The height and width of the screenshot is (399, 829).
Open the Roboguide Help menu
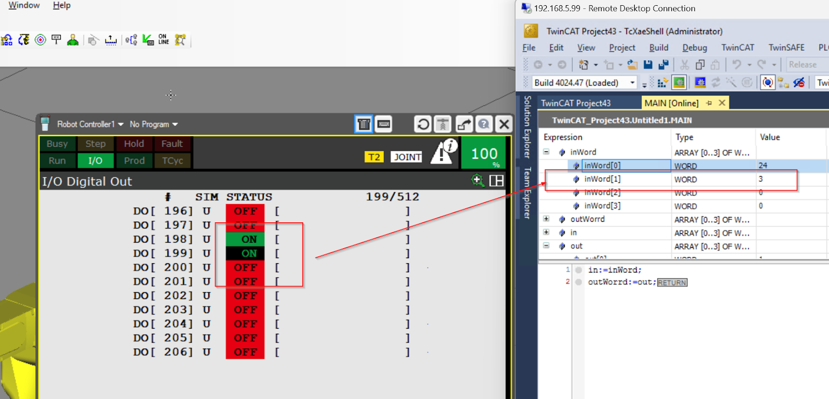pos(62,5)
